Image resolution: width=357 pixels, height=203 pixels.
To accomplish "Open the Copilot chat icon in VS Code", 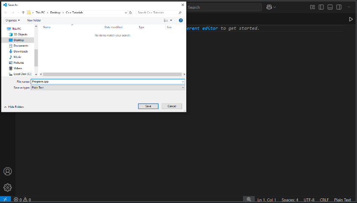I will 269,7.
